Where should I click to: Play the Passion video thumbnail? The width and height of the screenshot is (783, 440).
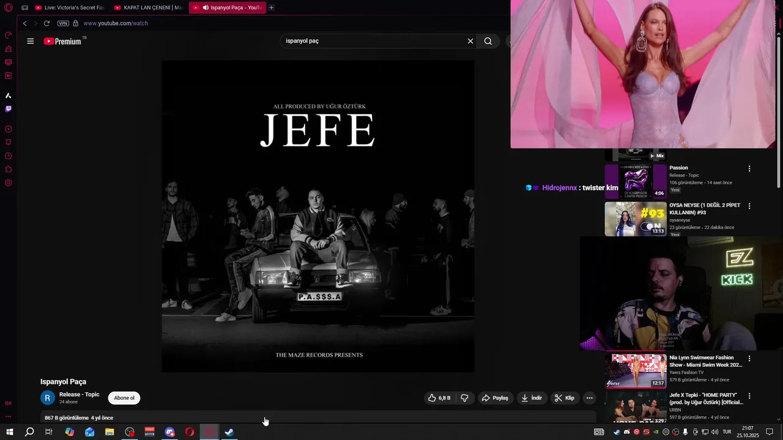point(636,181)
